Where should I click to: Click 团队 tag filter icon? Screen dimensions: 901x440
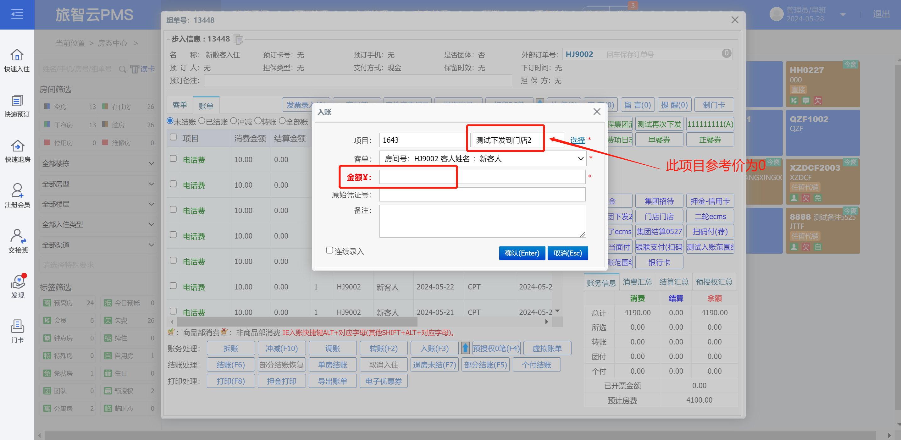coord(47,391)
